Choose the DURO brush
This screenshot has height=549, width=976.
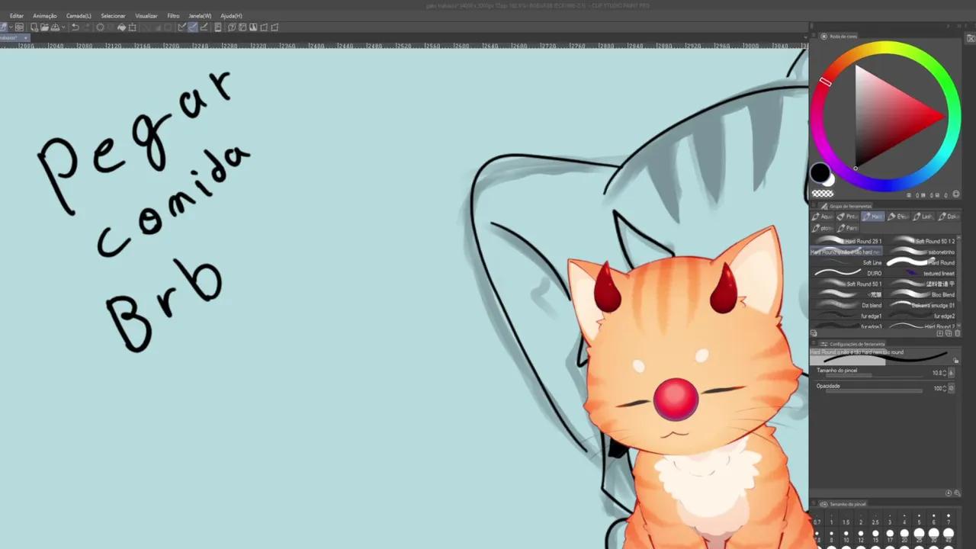tap(846, 273)
